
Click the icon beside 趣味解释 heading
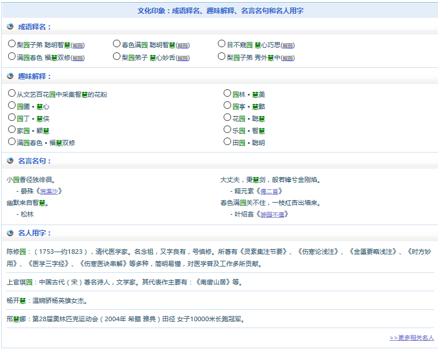click(x=10, y=76)
